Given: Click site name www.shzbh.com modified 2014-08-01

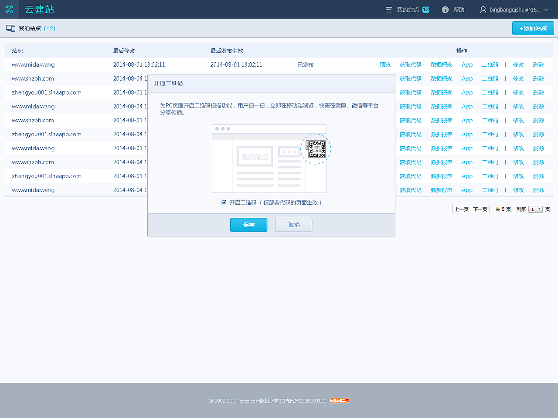Looking at the screenshot, I should tap(33, 120).
